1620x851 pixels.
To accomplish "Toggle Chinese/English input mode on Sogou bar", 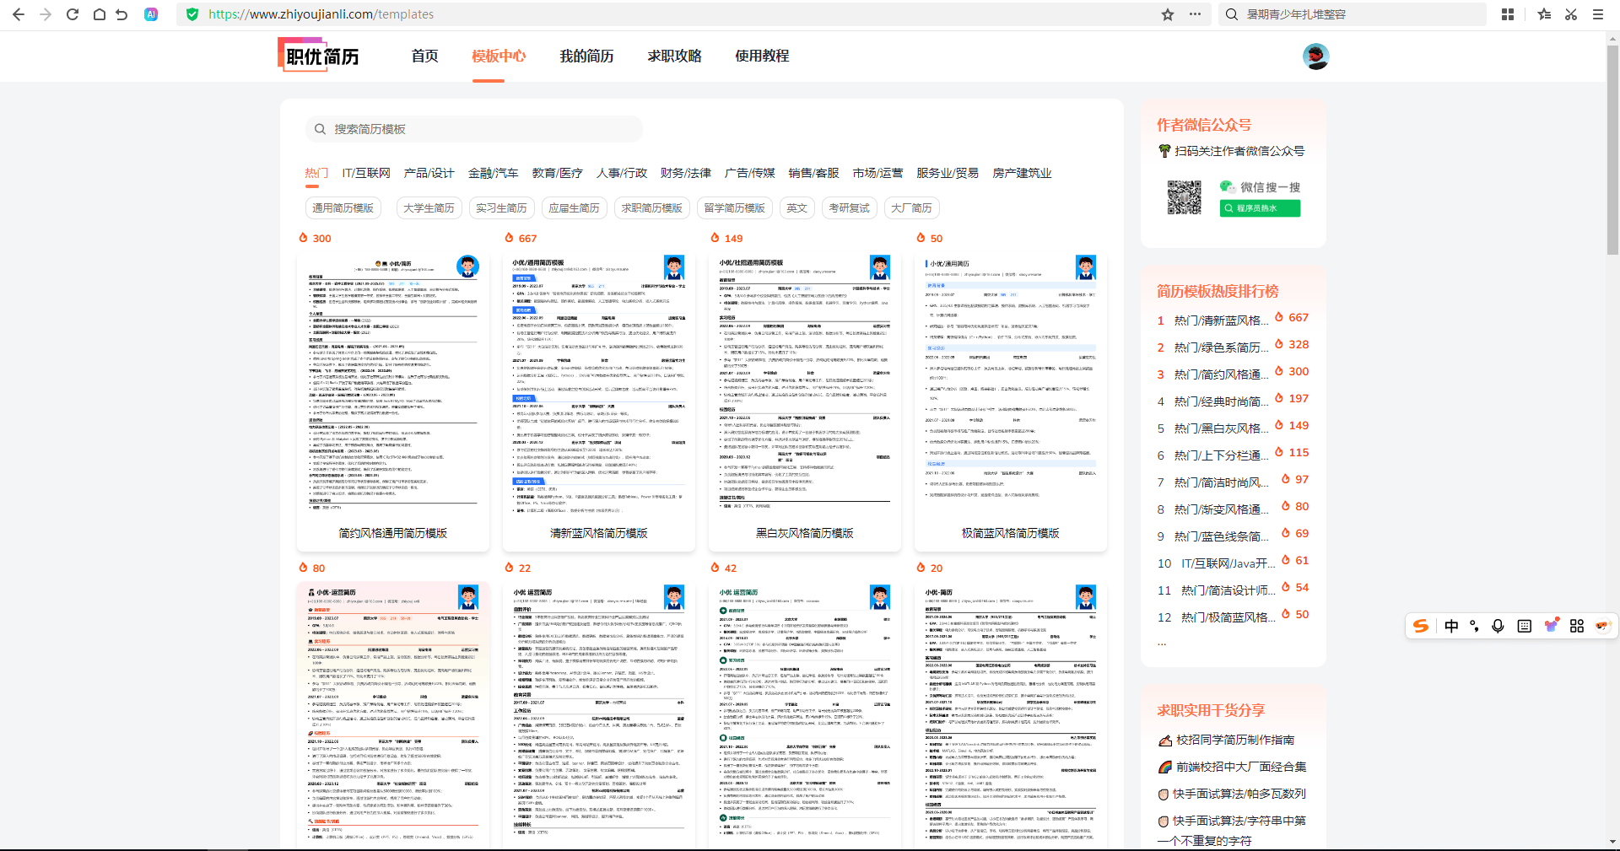I will [1452, 626].
